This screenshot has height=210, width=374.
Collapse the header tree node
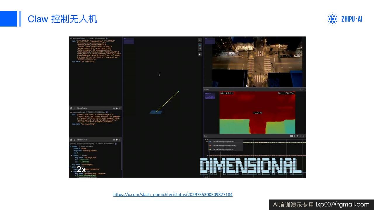(70, 146)
